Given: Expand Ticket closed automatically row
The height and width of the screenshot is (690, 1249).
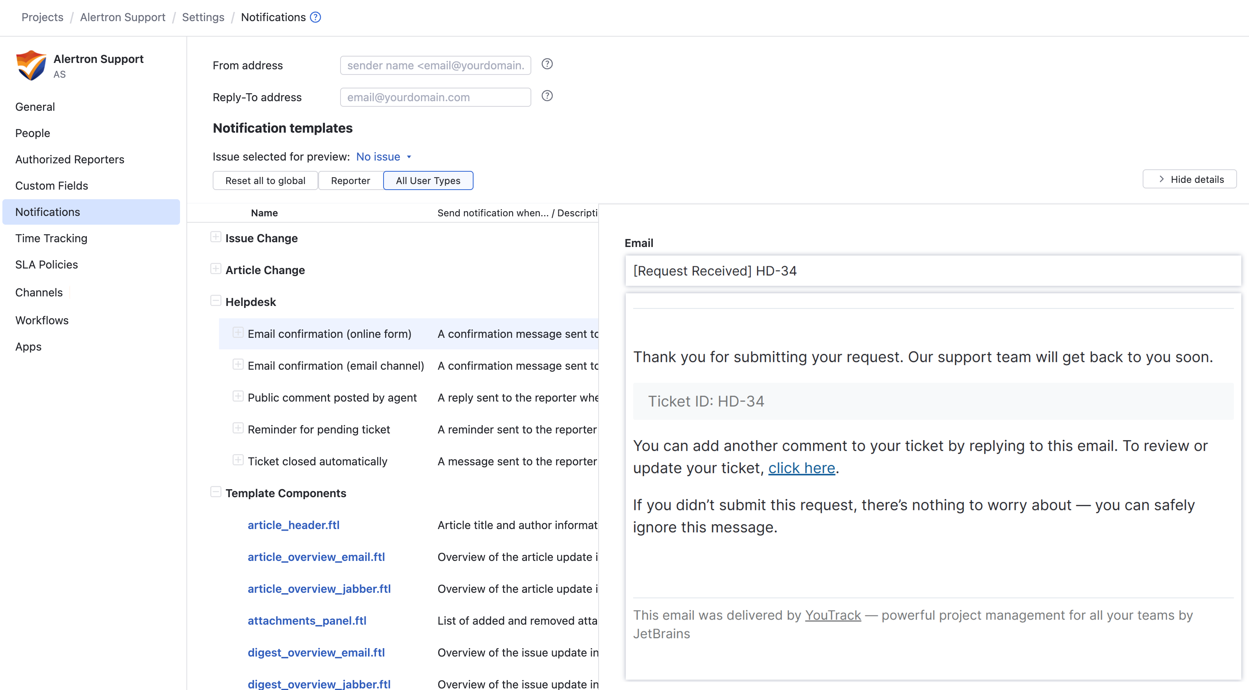Looking at the screenshot, I should (x=238, y=460).
